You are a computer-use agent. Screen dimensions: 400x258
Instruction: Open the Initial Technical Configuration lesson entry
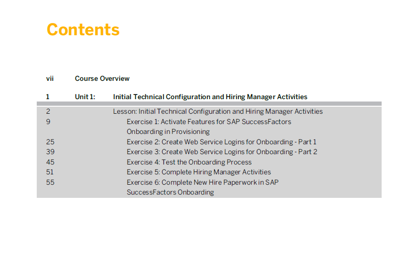(x=218, y=111)
